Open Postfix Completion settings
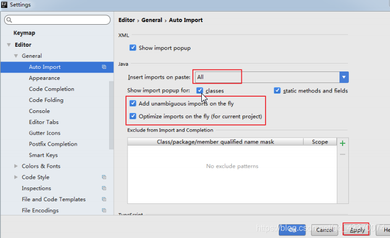This screenshot has height=238, width=390. tap(53, 144)
